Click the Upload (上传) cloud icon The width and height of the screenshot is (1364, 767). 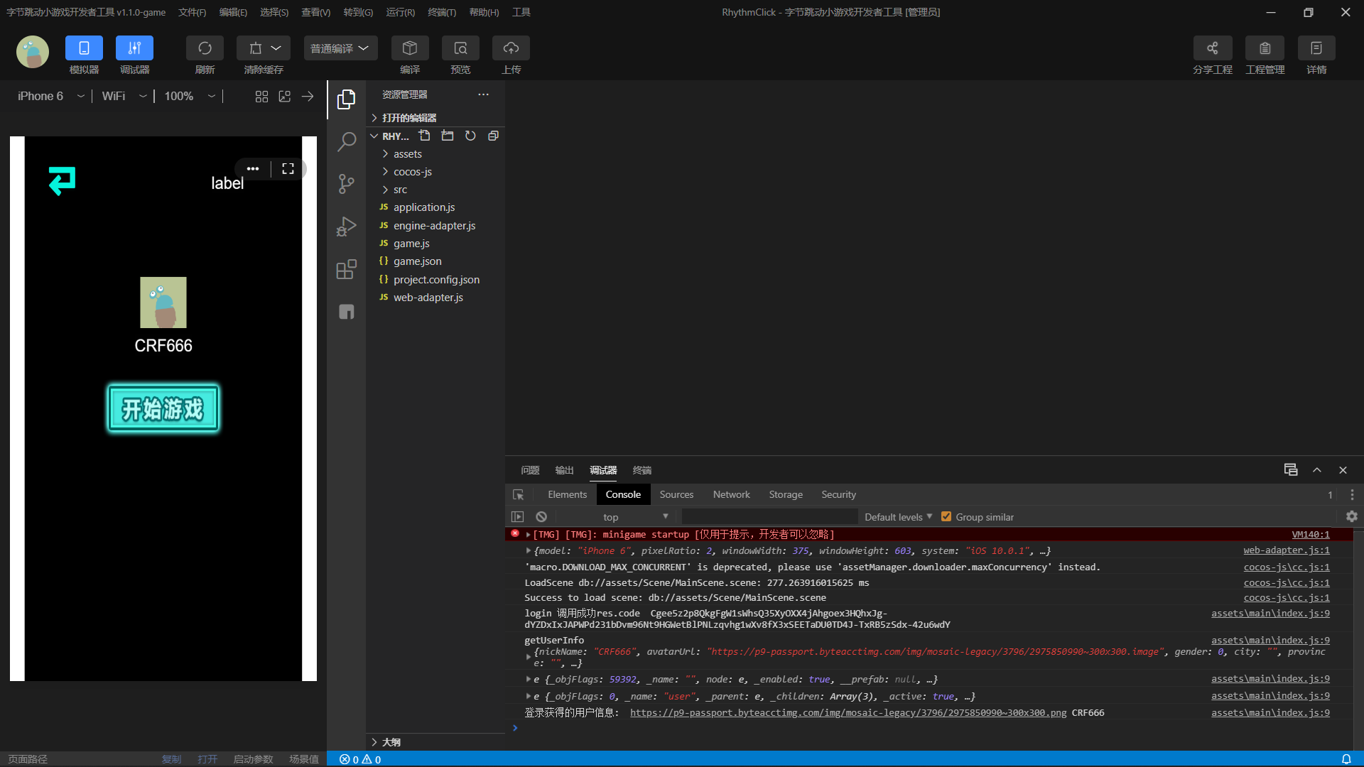(511, 48)
